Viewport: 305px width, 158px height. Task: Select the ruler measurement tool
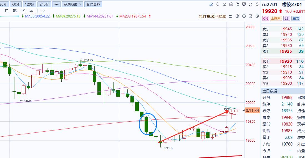coord(43,11)
